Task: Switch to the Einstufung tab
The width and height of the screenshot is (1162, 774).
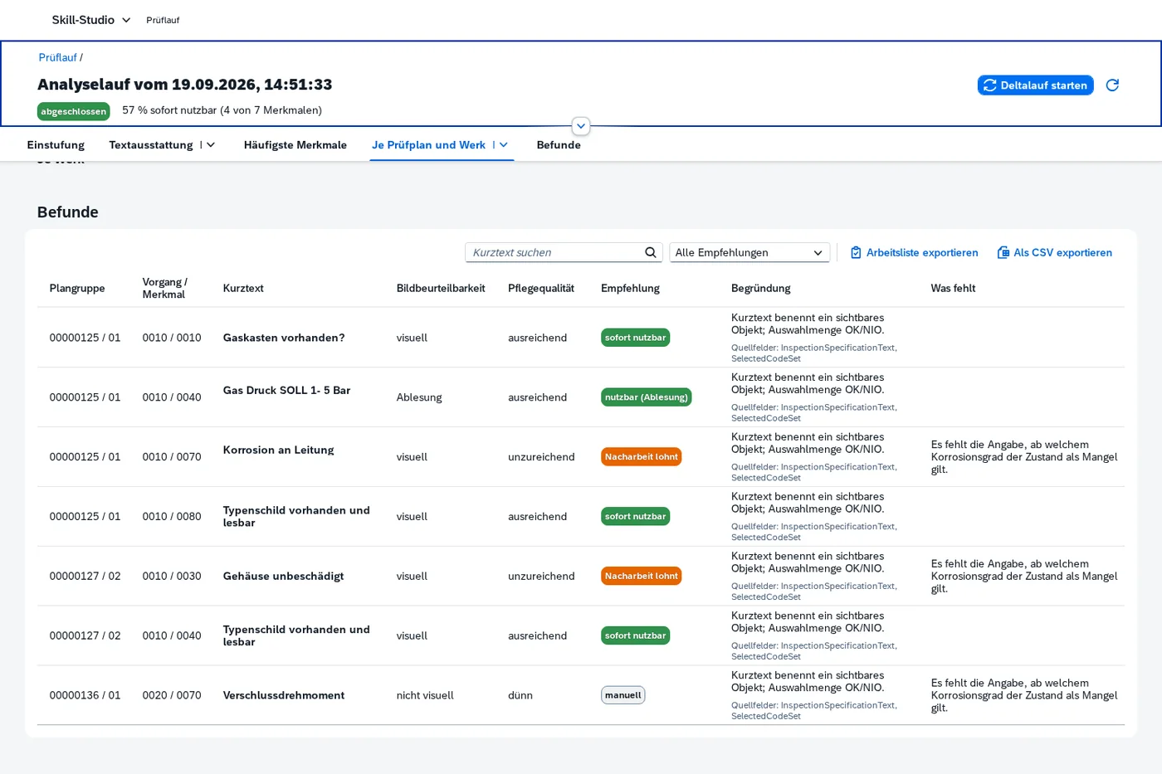Action: pos(56,145)
